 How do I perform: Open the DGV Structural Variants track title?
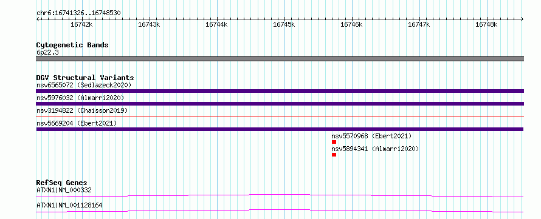tap(85, 78)
